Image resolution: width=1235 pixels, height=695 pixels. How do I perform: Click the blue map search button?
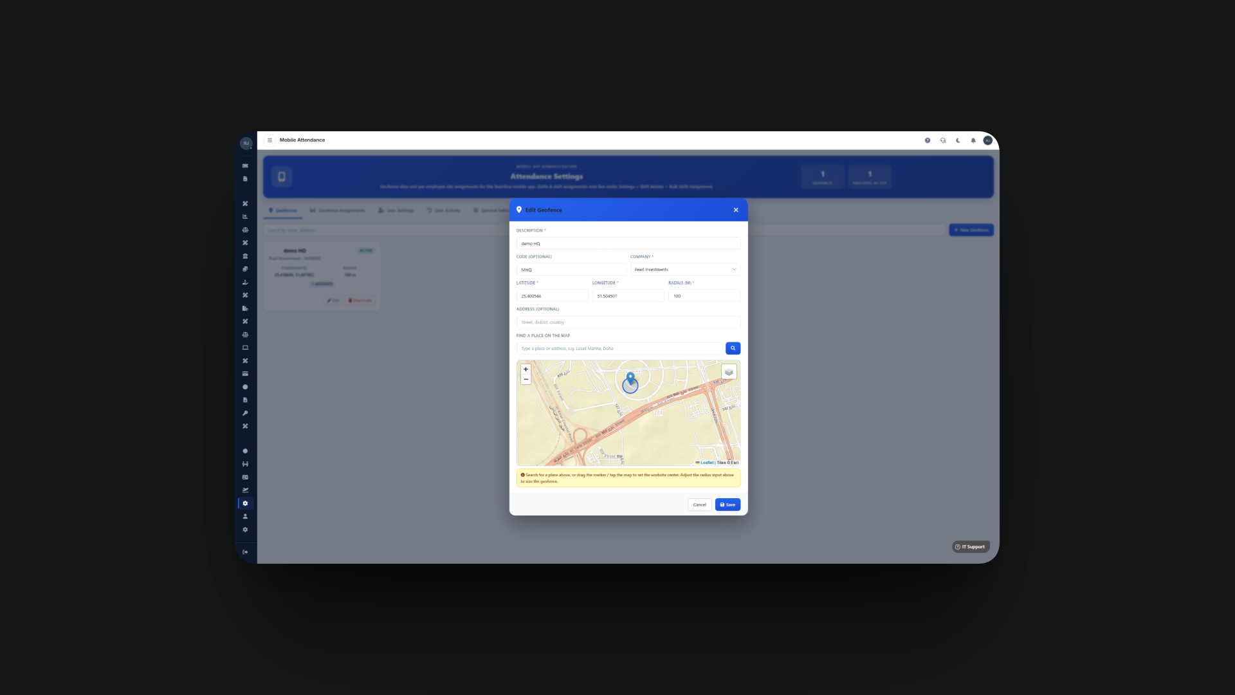point(733,348)
